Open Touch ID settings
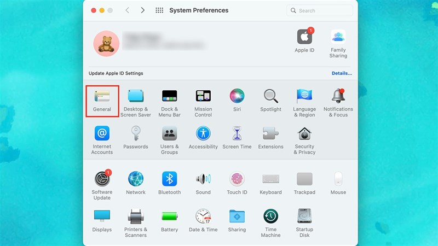 point(237,183)
